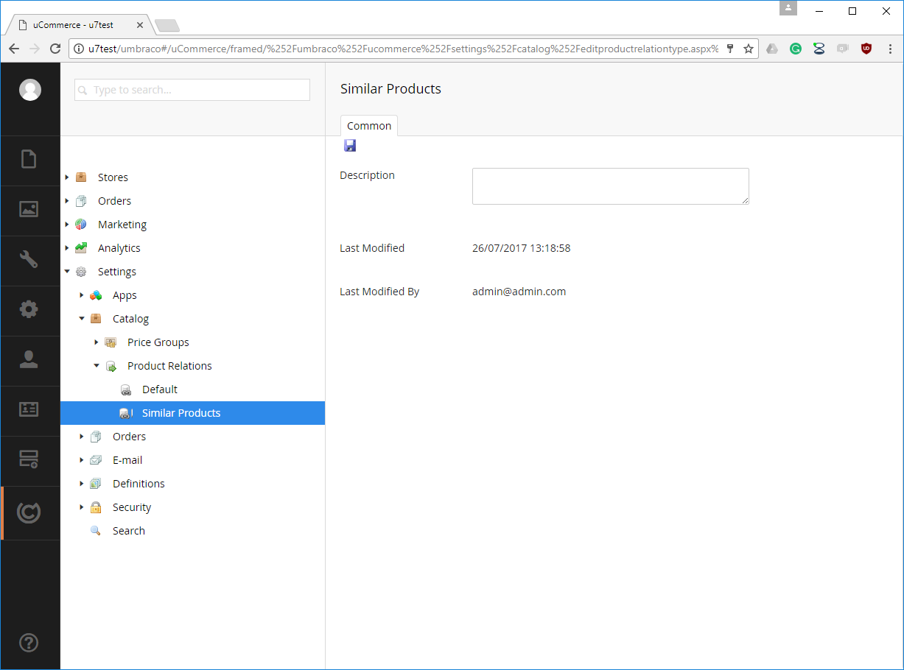Click the 'admin@admin.com' value

(519, 292)
